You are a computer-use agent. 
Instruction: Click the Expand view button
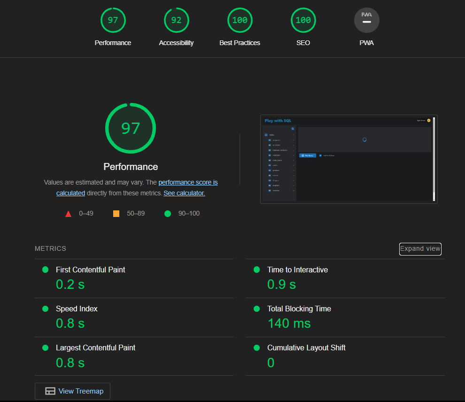point(420,249)
